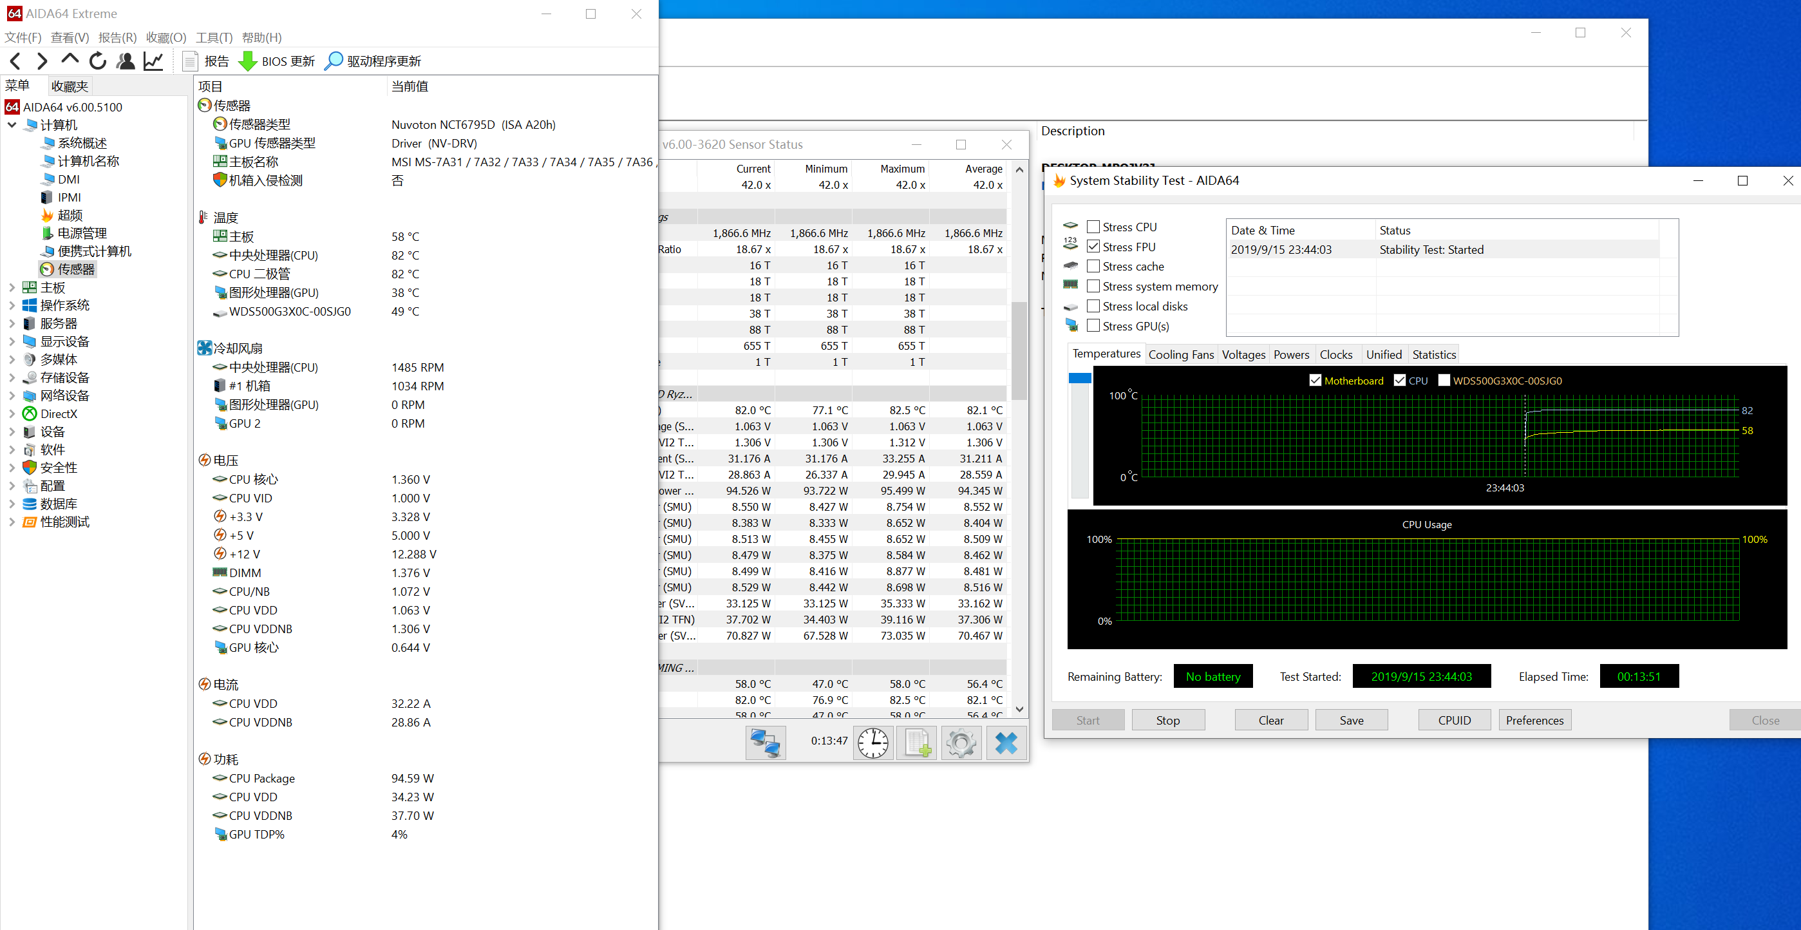Select the 传感器 tree item
1801x930 pixels.
[68, 269]
